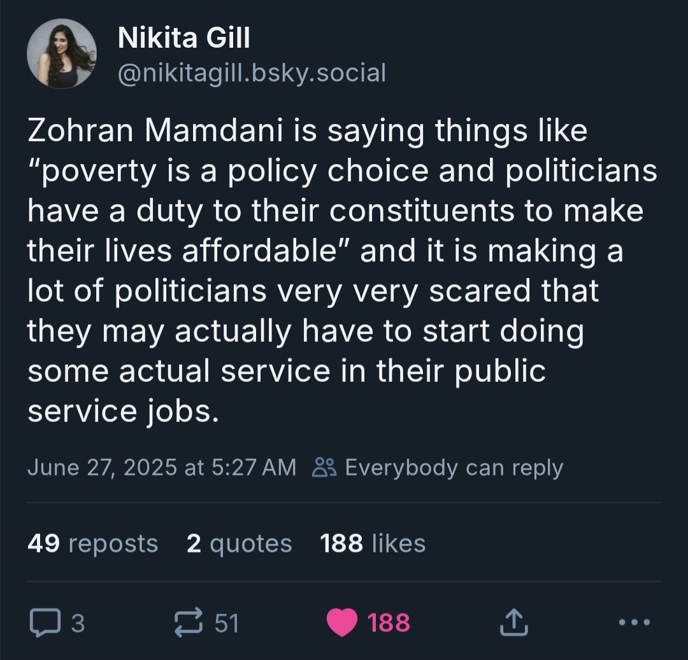Click the people icon beside "Everybody can reply"
This screenshot has width=688, height=660.
tap(324, 468)
